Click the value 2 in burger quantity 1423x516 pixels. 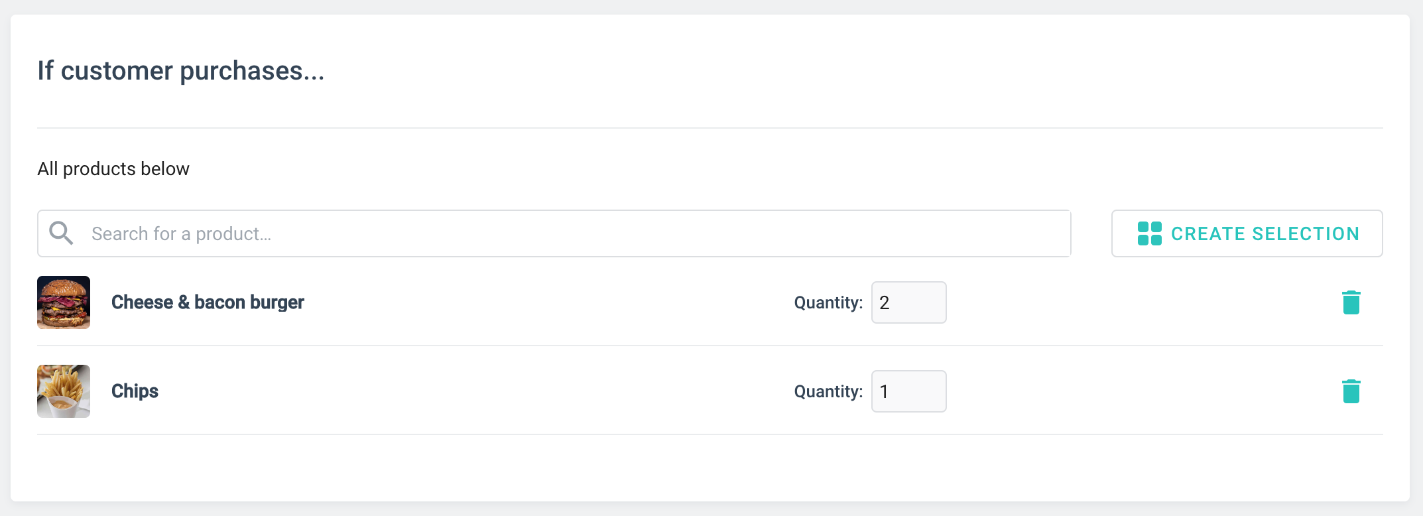885,303
